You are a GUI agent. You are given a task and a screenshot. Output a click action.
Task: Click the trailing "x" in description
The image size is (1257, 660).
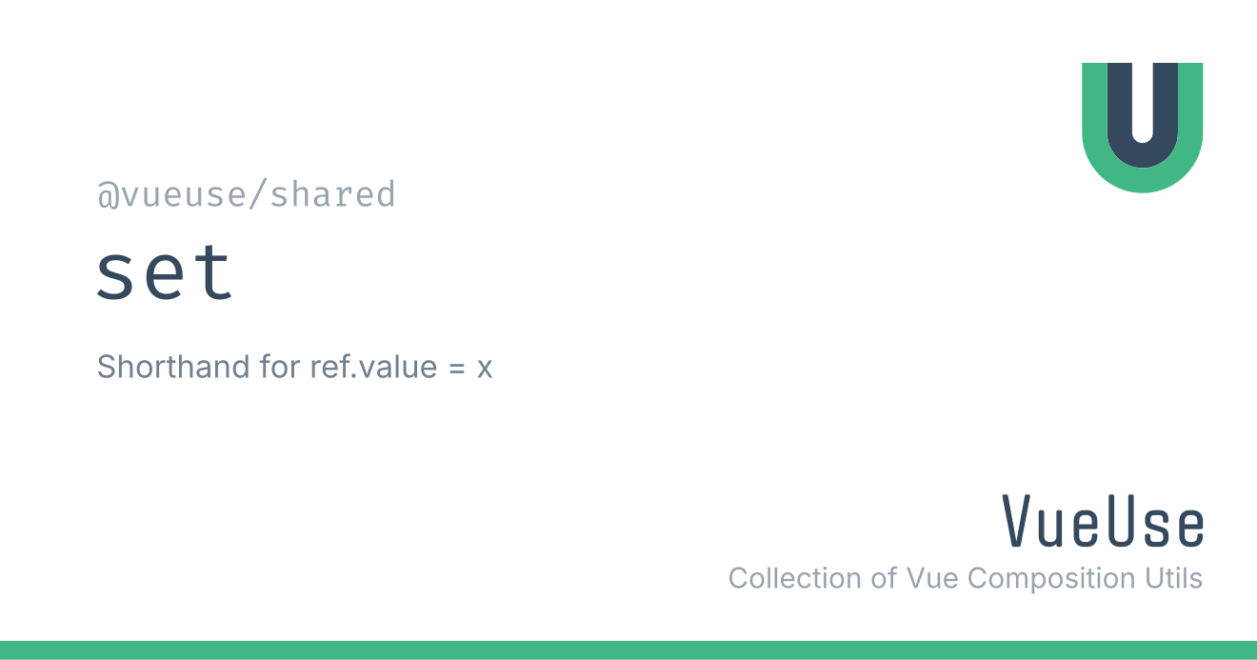(x=485, y=369)
